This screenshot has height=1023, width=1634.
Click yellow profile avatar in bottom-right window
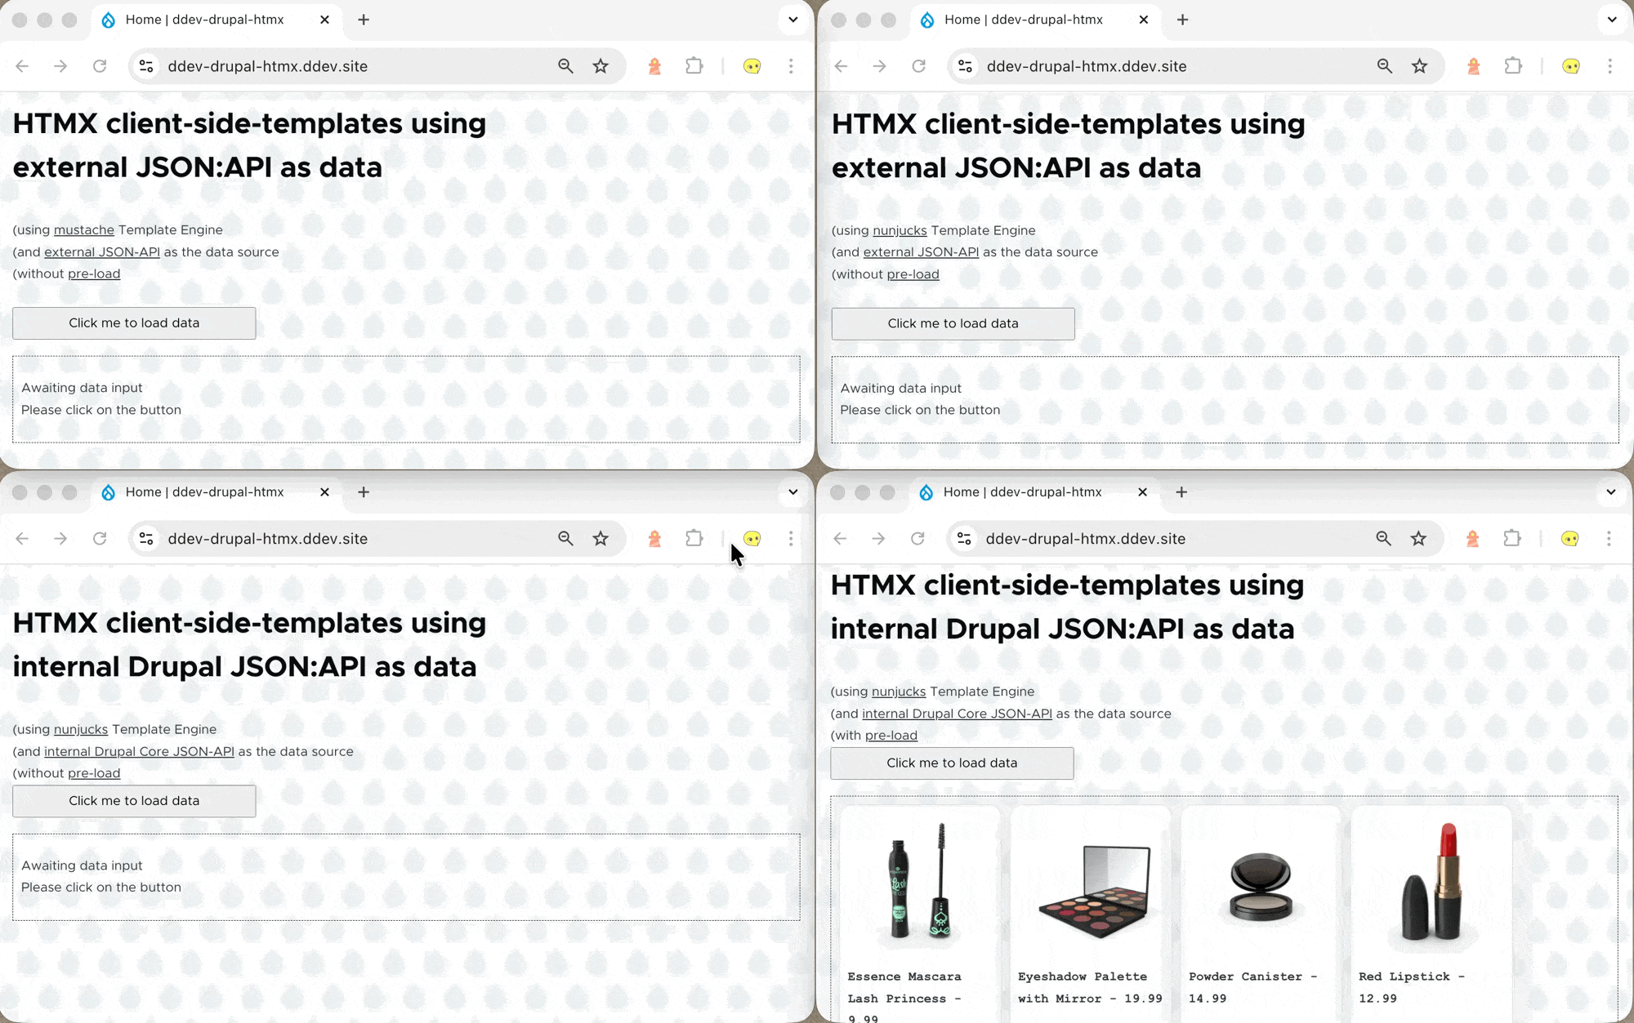[1569, 538]
